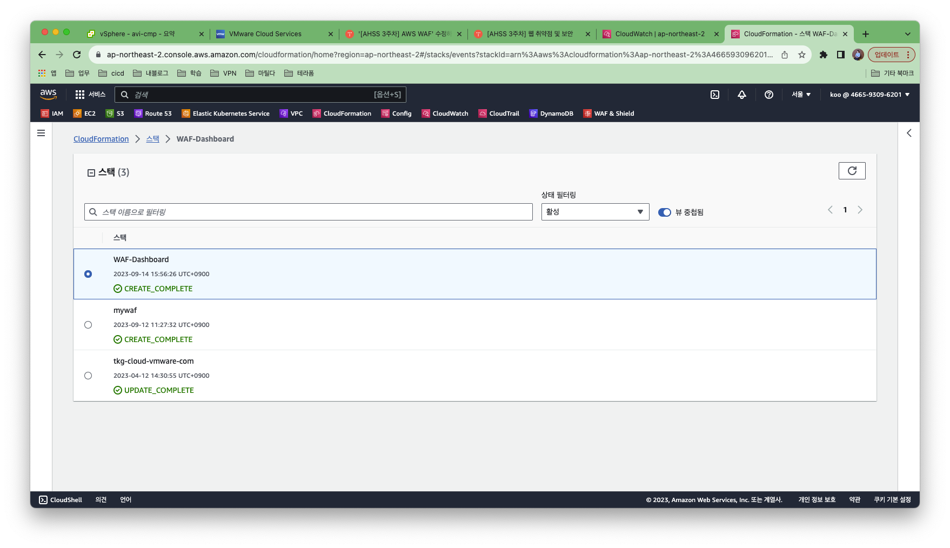The height and width of the screenshot is (548, 950).
Task: Open browser extensions puzzle icon
Action: [824, 55]
